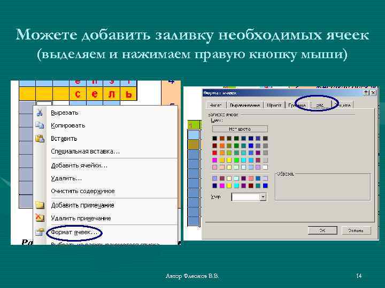Choose Вырезать from the context menu
Screen dimensions: 385x288
point(65,113)
